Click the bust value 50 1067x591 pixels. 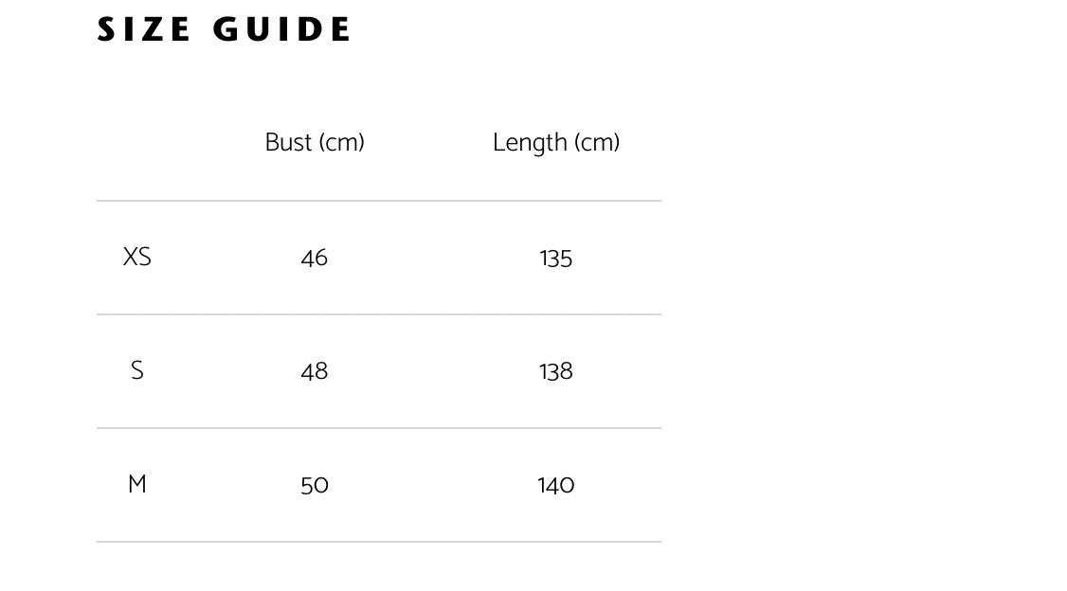pyautogui.click(x=314, y=486)
